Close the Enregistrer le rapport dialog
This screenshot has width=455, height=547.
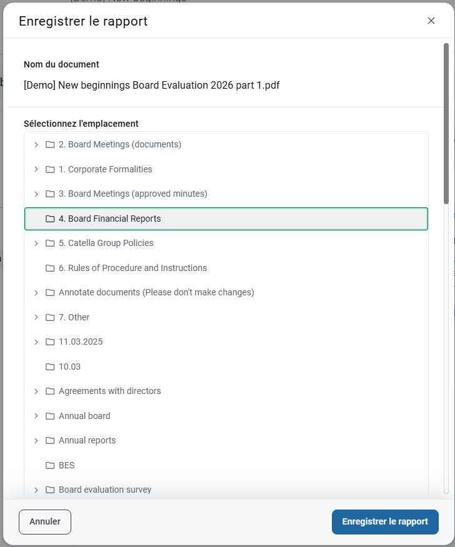click(x=431, y=21)
